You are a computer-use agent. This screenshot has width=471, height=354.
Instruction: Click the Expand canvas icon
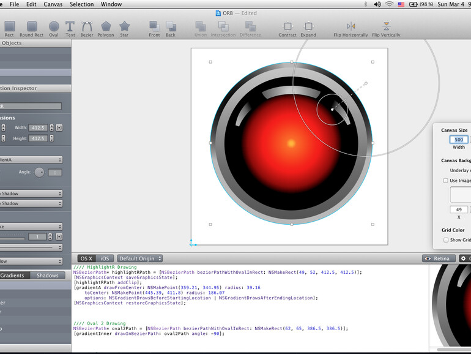(308, 29)
